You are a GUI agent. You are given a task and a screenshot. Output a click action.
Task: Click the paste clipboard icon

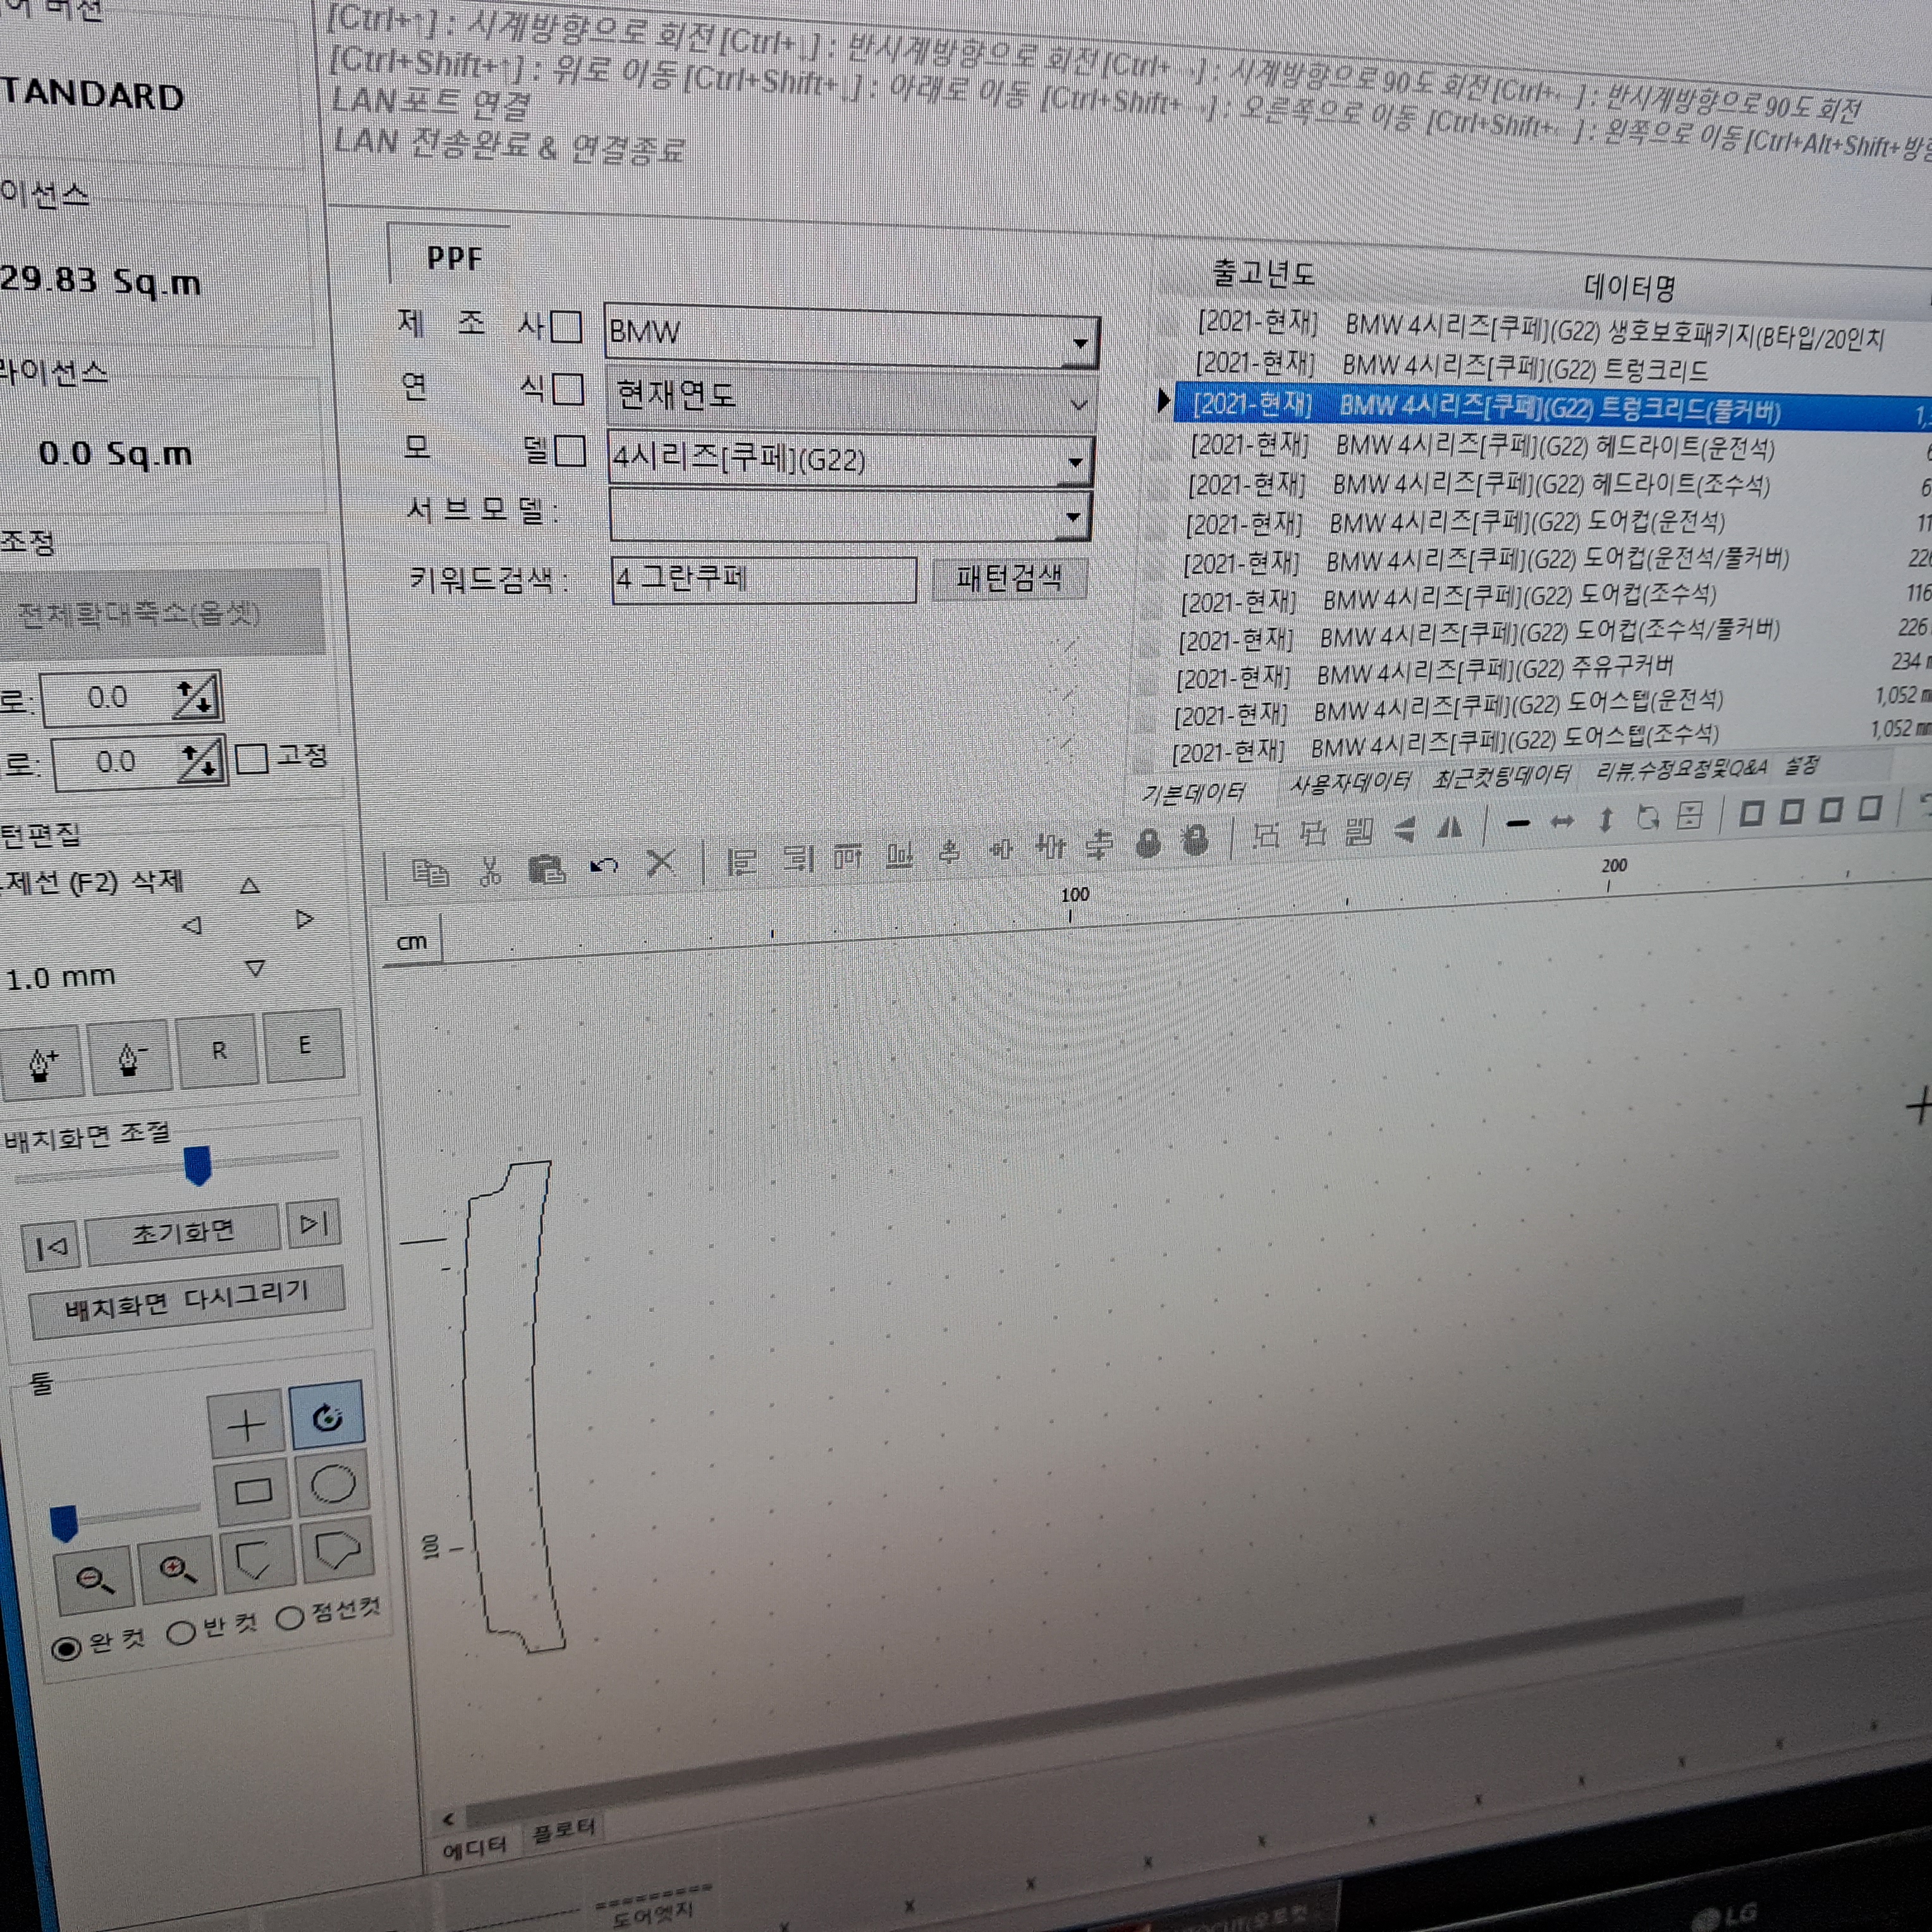[x=547, y=869]
